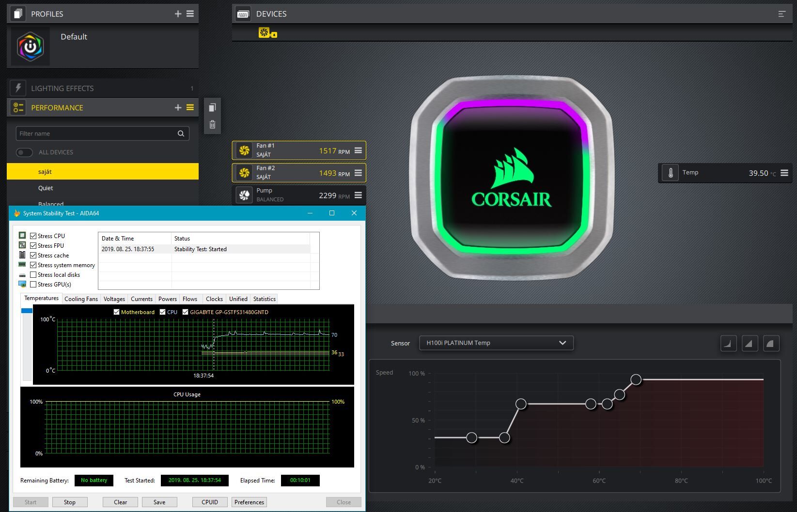Open the Profiles hamburger menu
The width and height of the screenshot is (797, 512).
[190, 14]
